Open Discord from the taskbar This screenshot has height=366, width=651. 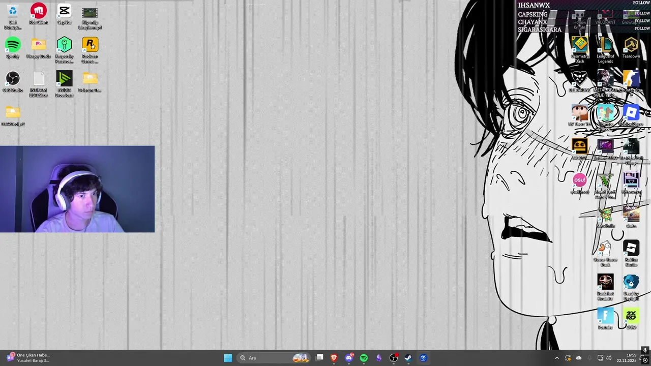(x=349, y=358)
